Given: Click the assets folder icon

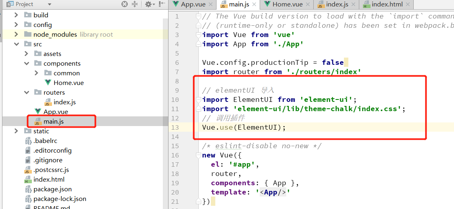Looking at the screenshot, I should click(x=38, y=54).
